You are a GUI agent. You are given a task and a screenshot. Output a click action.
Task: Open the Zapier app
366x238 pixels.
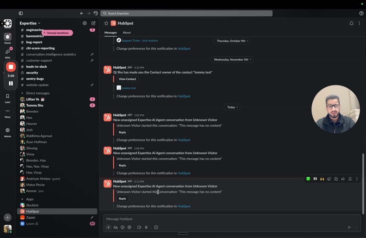[x=57, y=218]
